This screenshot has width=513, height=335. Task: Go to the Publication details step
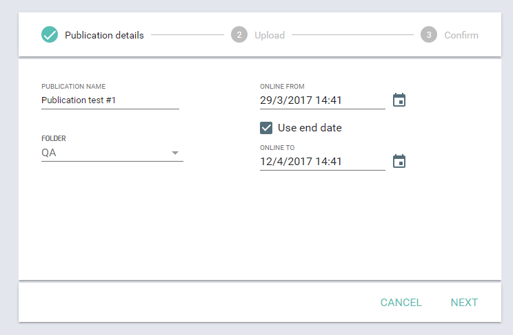(x=104, y=35)
